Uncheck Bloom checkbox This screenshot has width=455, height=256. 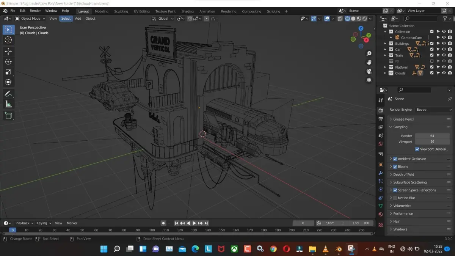(x=395, y=166)
